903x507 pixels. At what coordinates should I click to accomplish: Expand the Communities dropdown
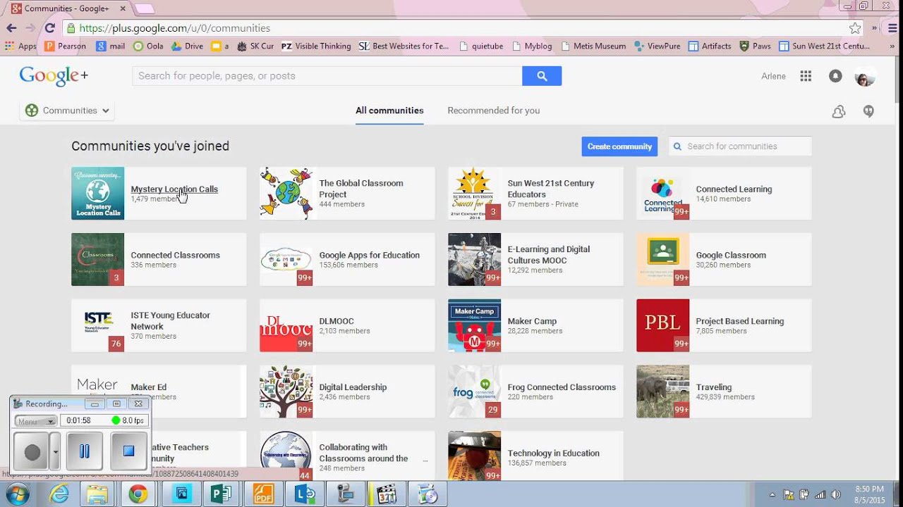pyautogui.click(x=67, y=111)
